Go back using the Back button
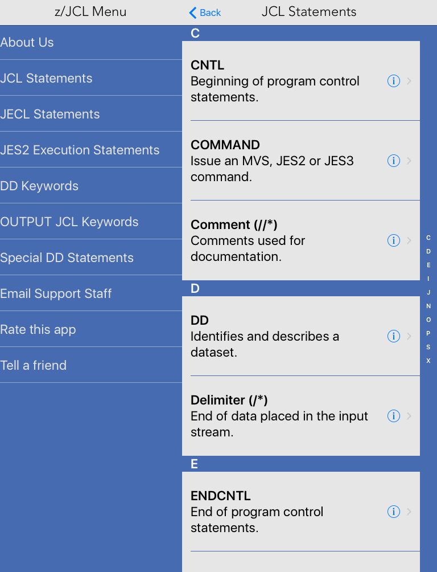This screenshot has width=437, height=572. 205,13
